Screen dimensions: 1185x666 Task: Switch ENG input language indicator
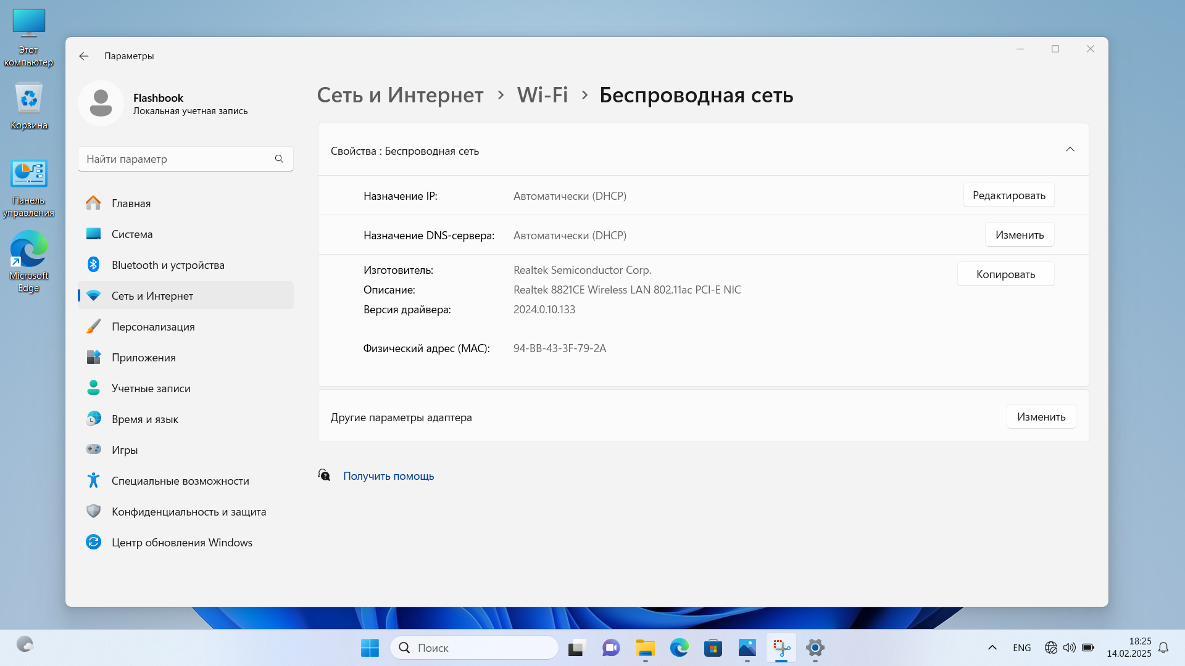point(1021,647)
